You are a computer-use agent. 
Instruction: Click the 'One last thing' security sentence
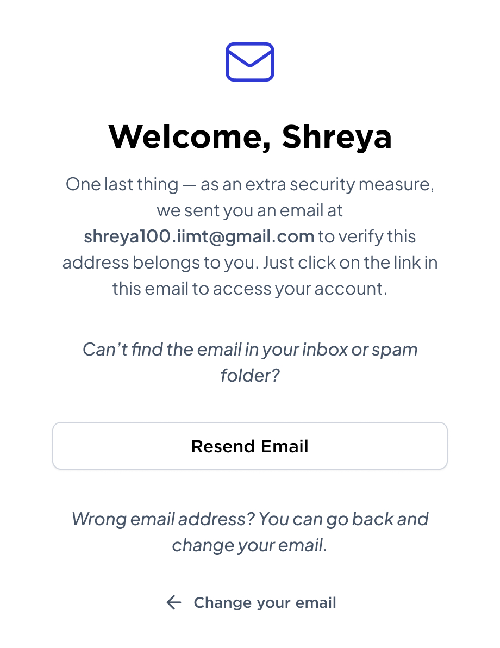tap(250, 185)
